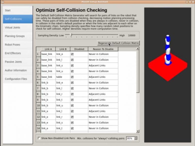
Task: Click link_s cell in row 3
Action: [x=63, y=66]
